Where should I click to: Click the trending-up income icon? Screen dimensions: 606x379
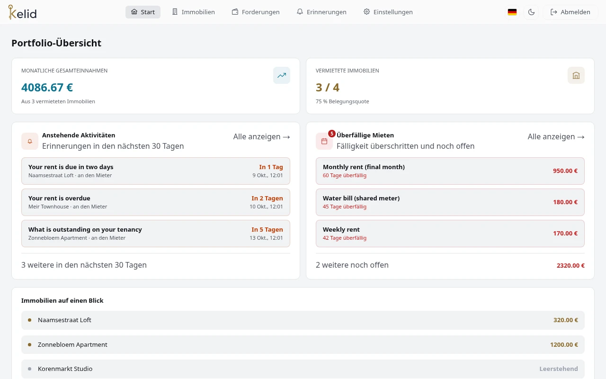[282, 75]
